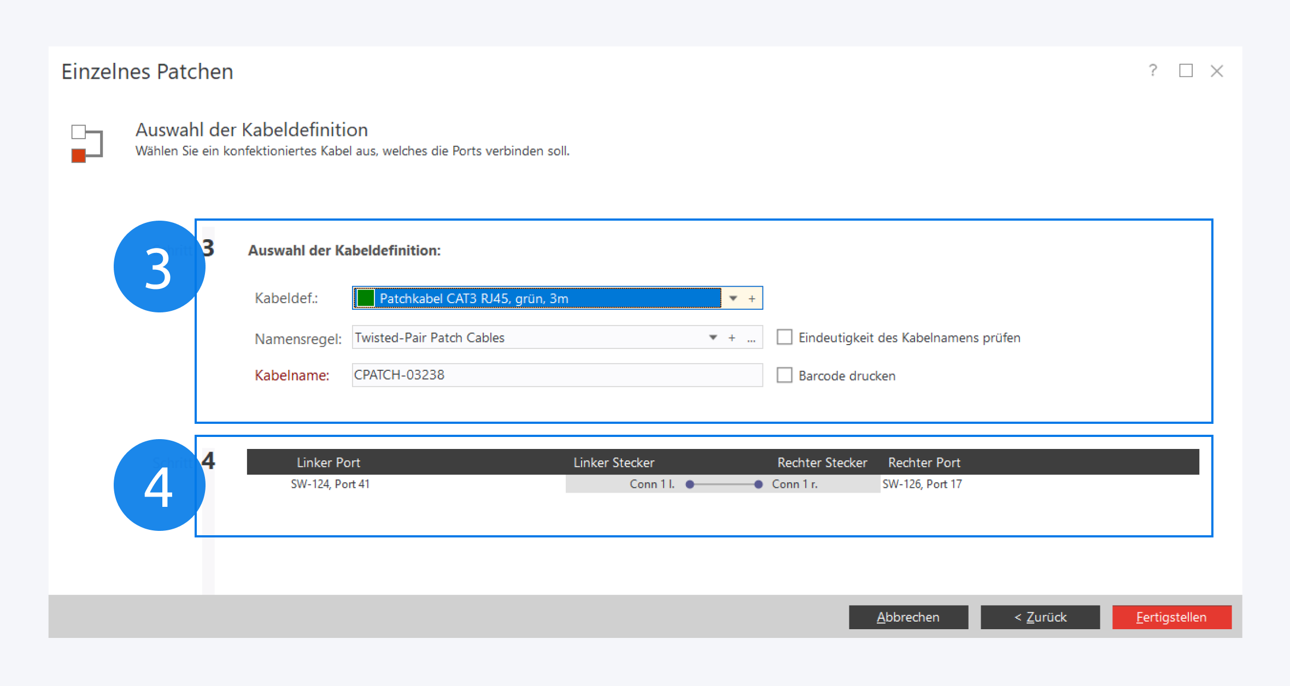This screenshot has width=1290, height=686.
Task: Click the plus icon next to Kabeldef dropdown
Action: pyautogui.click(x=752, y=299)
